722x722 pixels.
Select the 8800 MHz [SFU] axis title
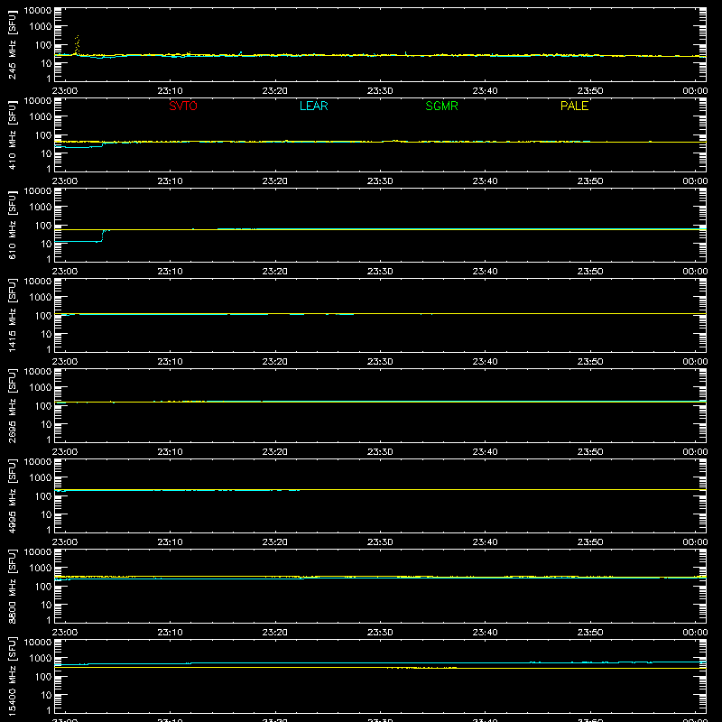click(12, 586)
